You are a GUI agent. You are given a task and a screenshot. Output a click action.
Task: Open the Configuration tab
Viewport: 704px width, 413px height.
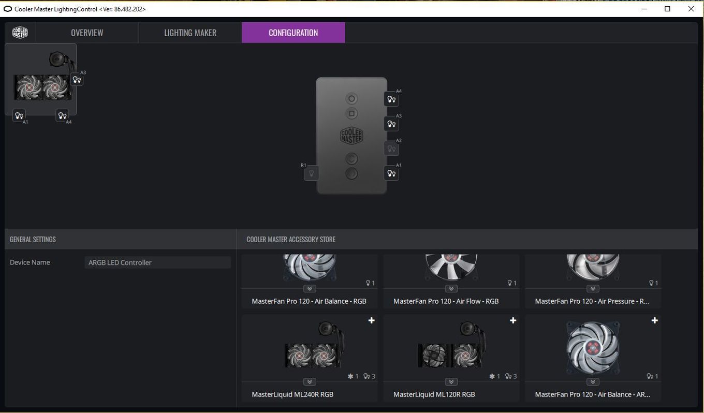pos(293,33)
